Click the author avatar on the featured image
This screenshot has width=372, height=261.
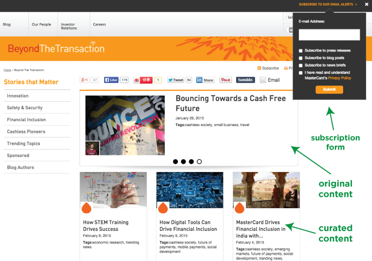pos(92,148)
